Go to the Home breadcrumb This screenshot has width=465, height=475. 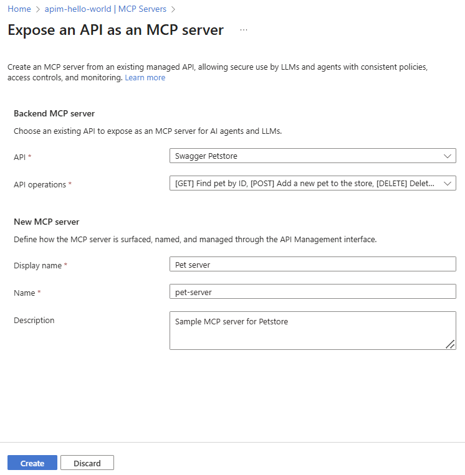pos(19,9)
